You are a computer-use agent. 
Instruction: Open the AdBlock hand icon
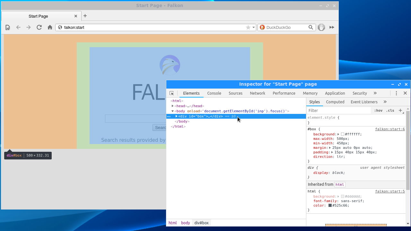coord(321,28)
